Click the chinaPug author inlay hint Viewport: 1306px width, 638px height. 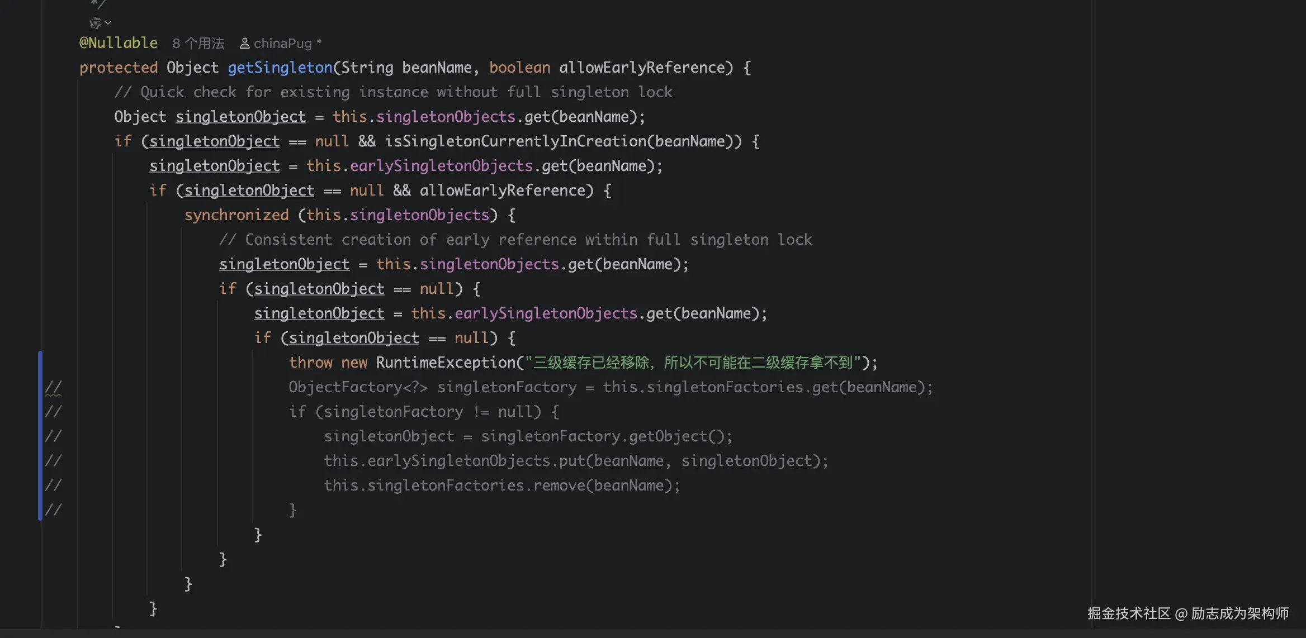(x=283, y=44)
